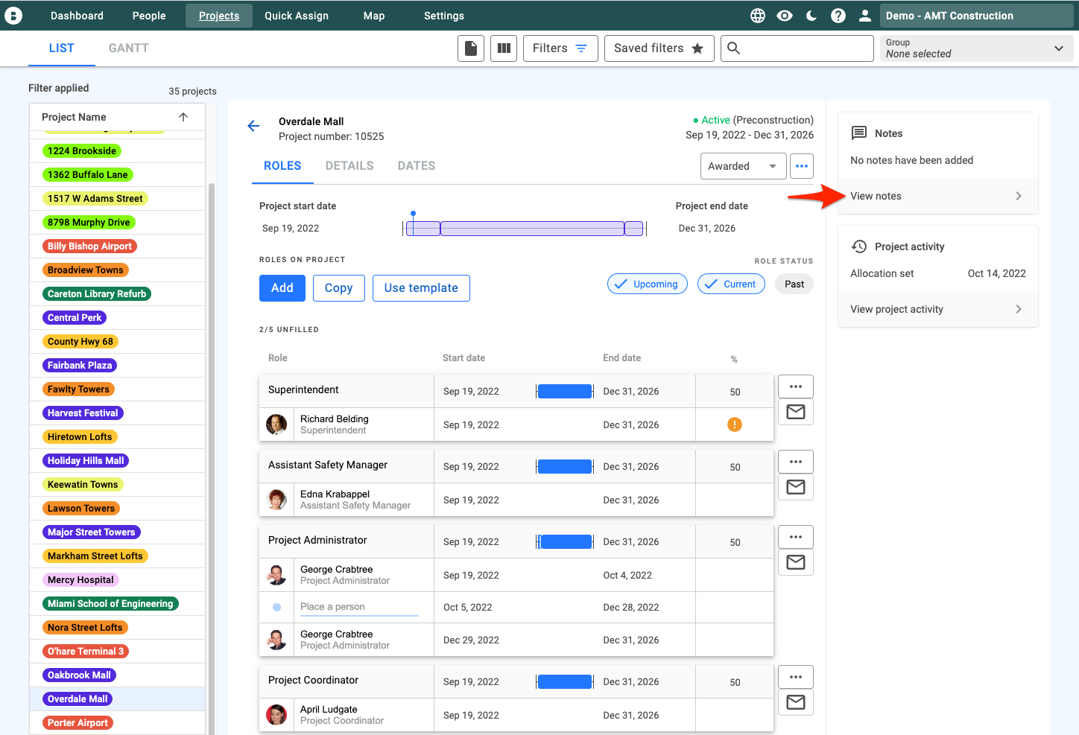Open the Group None selected dropdown
Viewport: 1079px width, 735px height.
[976, 48]
